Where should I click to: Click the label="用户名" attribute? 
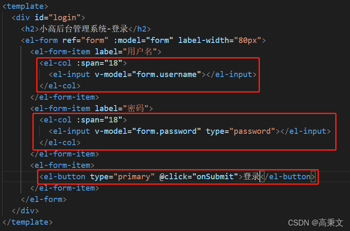(126, 52)
